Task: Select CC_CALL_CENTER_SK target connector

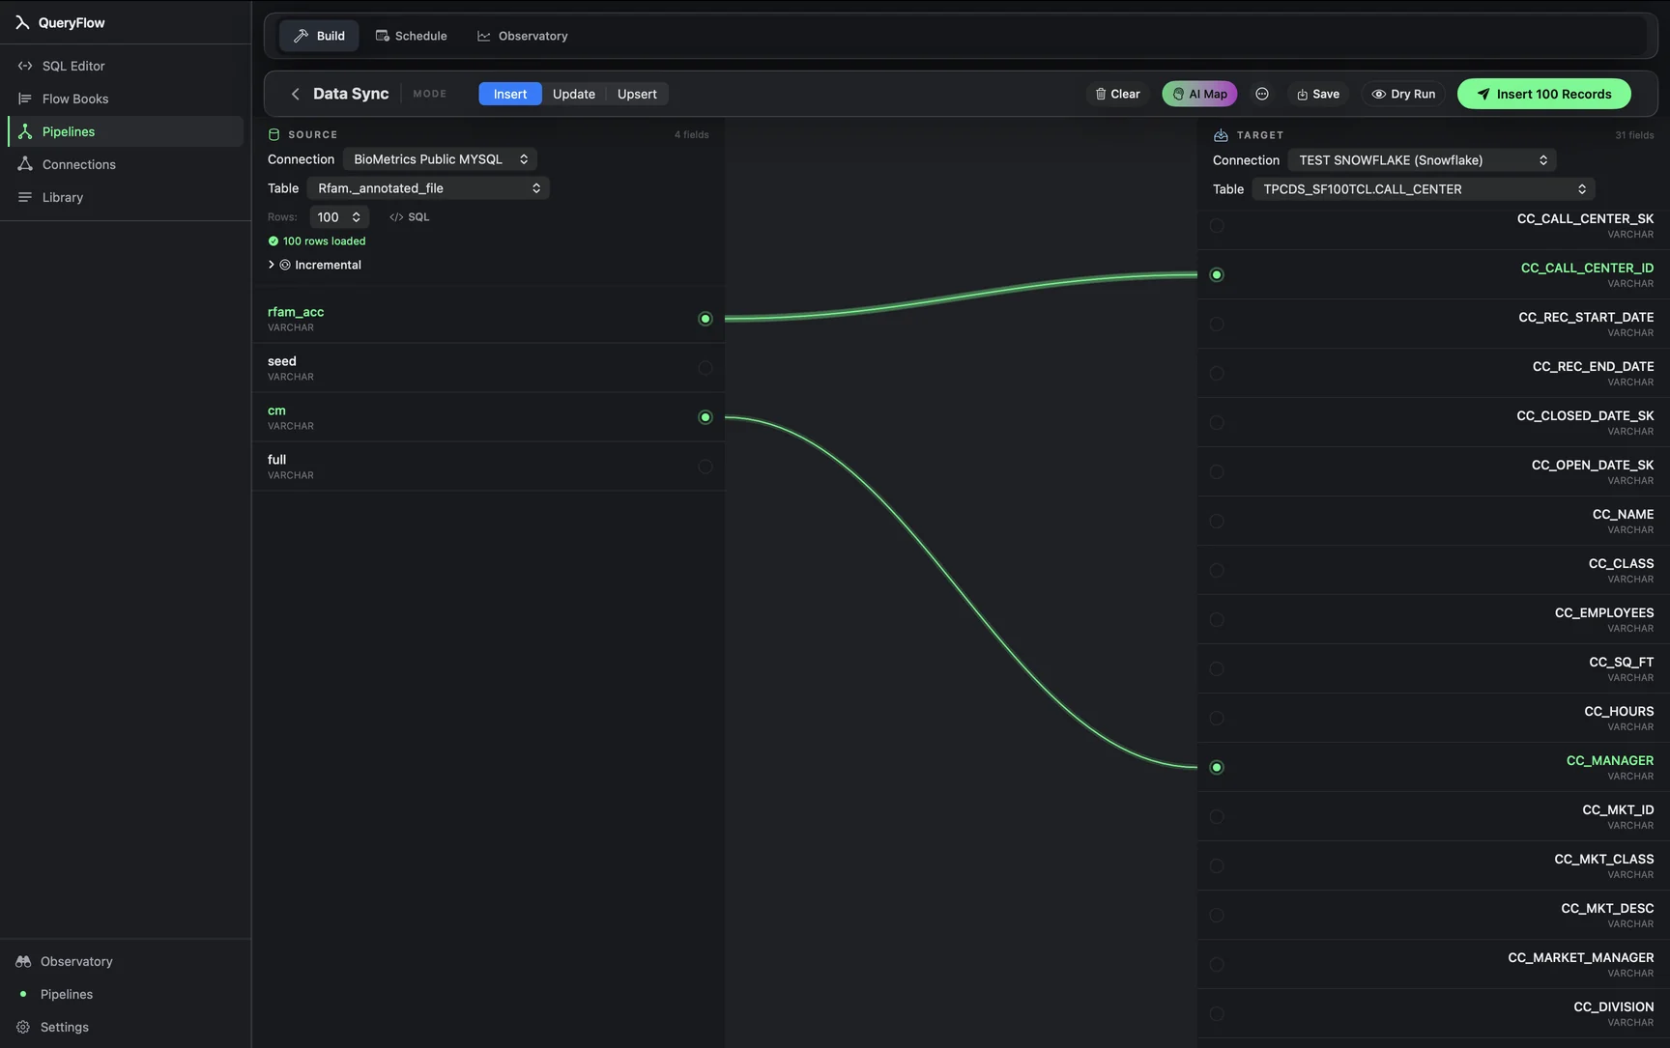Action: pos(1217,226)
